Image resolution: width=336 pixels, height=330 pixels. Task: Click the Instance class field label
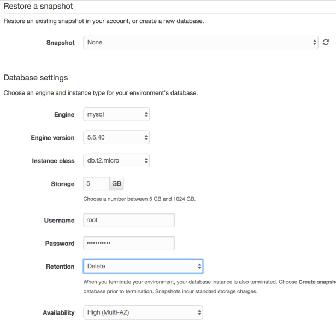point(54,160)
